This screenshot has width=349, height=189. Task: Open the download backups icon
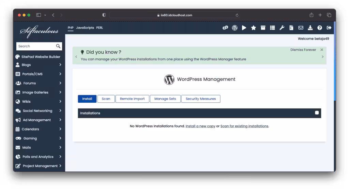pos(310,28)
